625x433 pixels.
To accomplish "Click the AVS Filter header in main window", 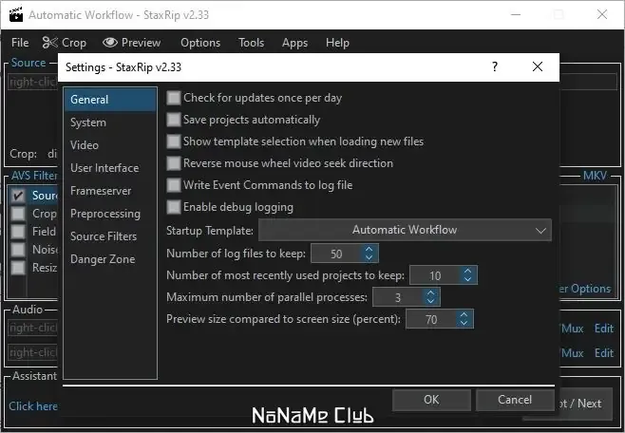I will point(34,176).
